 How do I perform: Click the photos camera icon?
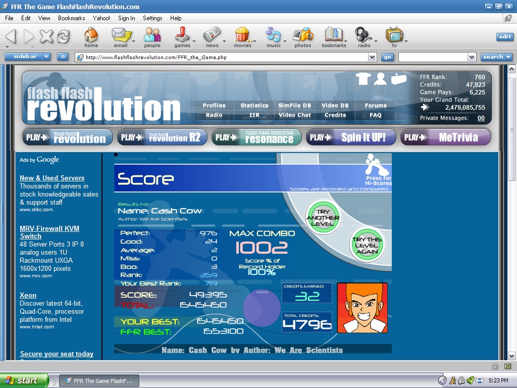point(303,35)
